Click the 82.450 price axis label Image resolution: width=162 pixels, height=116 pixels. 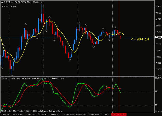pos(158,13)
